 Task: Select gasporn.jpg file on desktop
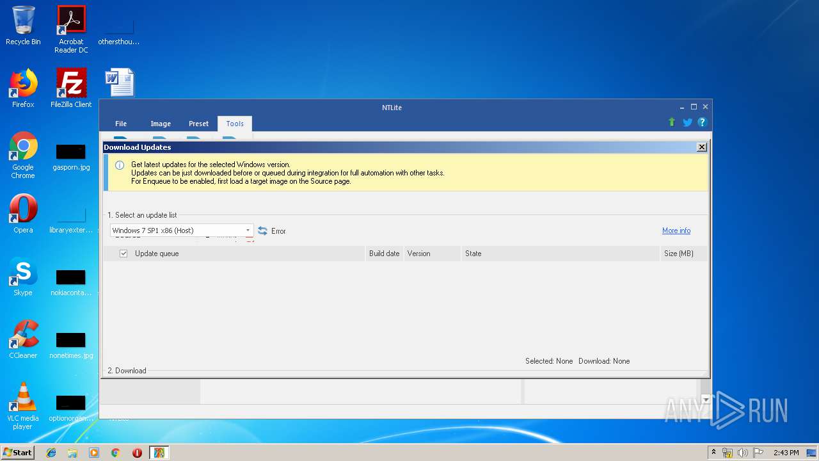click(x=71, y=158)
